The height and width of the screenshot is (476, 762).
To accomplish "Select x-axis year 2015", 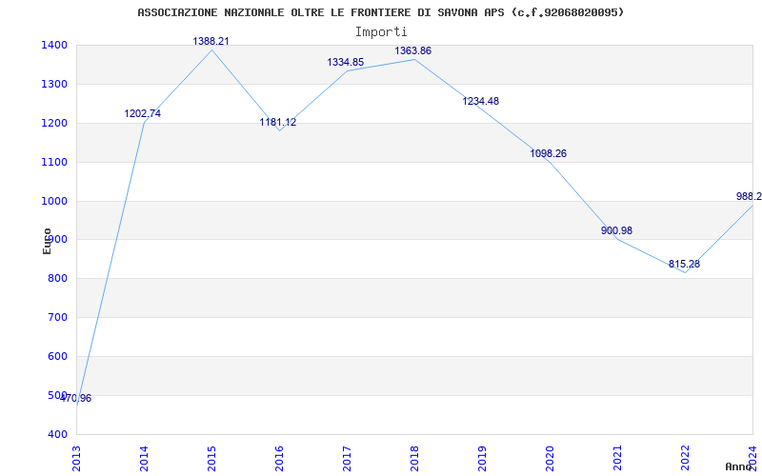I will point(211,459).
